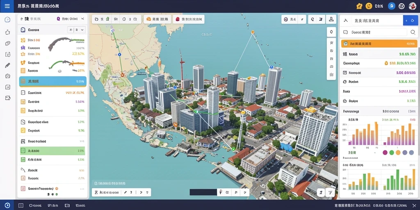
Task: Select the tag-shaped sidebar icon
Action: tap(7, 43)
